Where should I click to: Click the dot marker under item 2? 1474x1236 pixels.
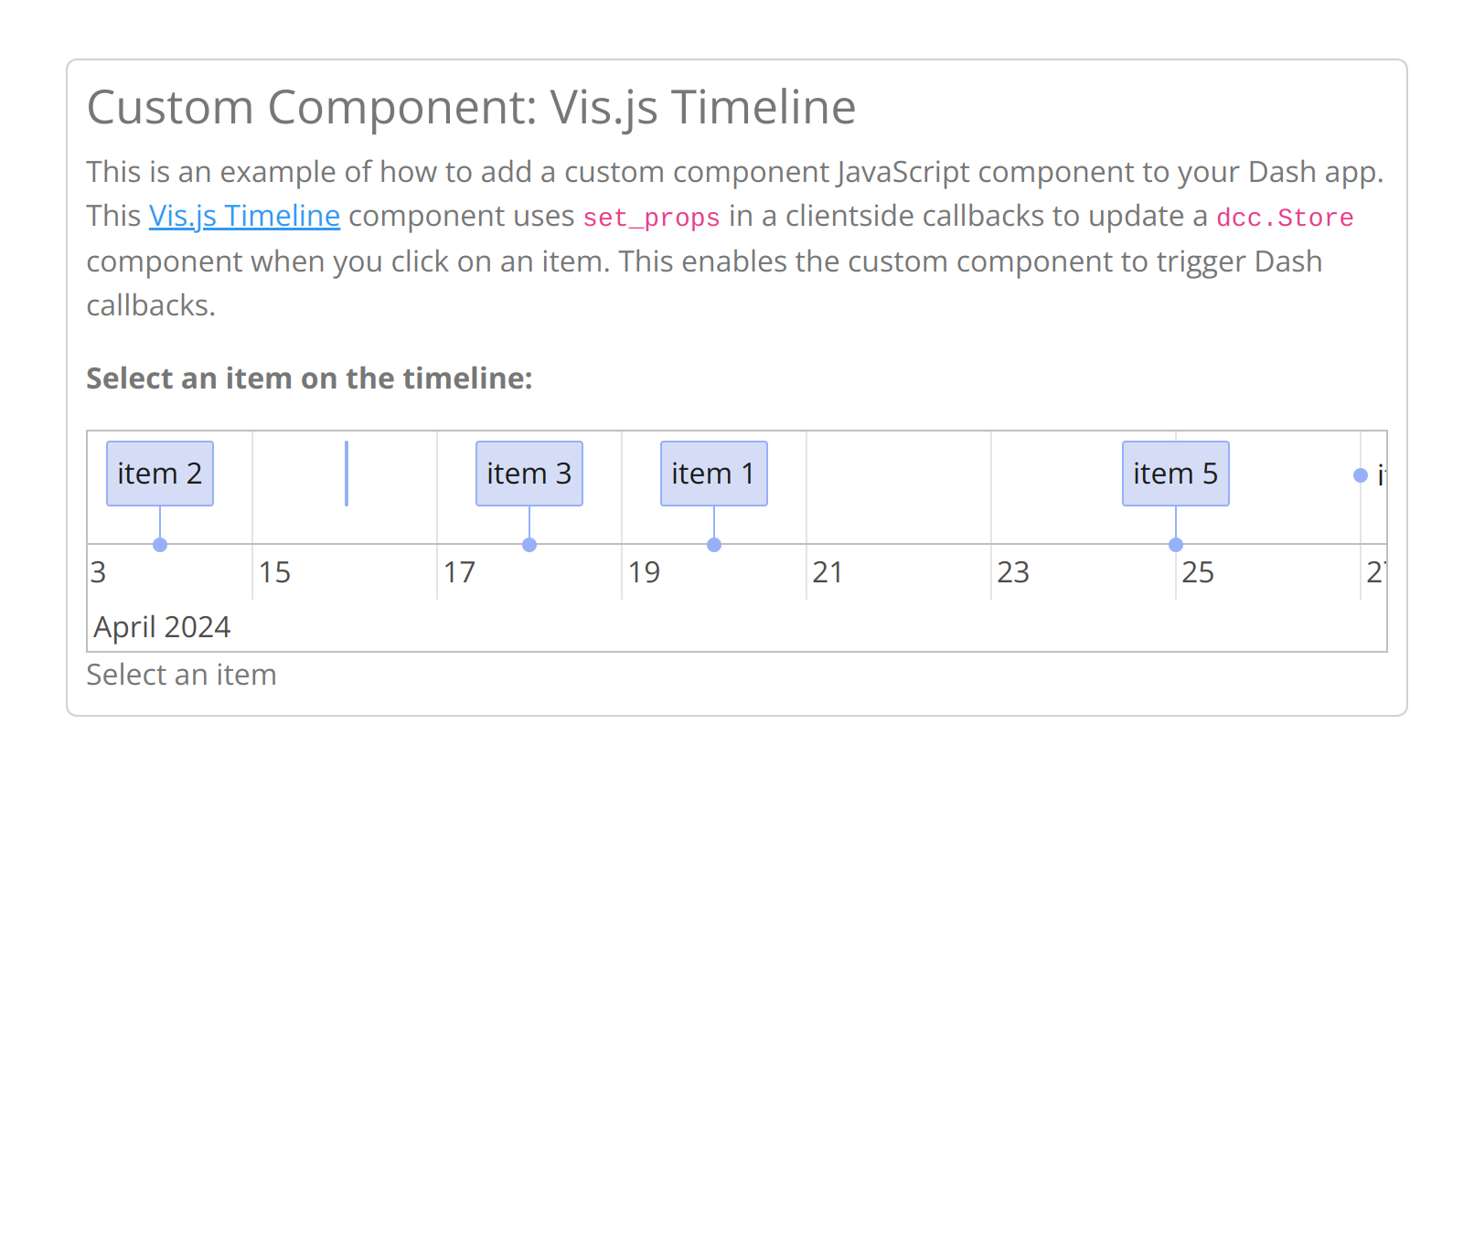point(160,545)
